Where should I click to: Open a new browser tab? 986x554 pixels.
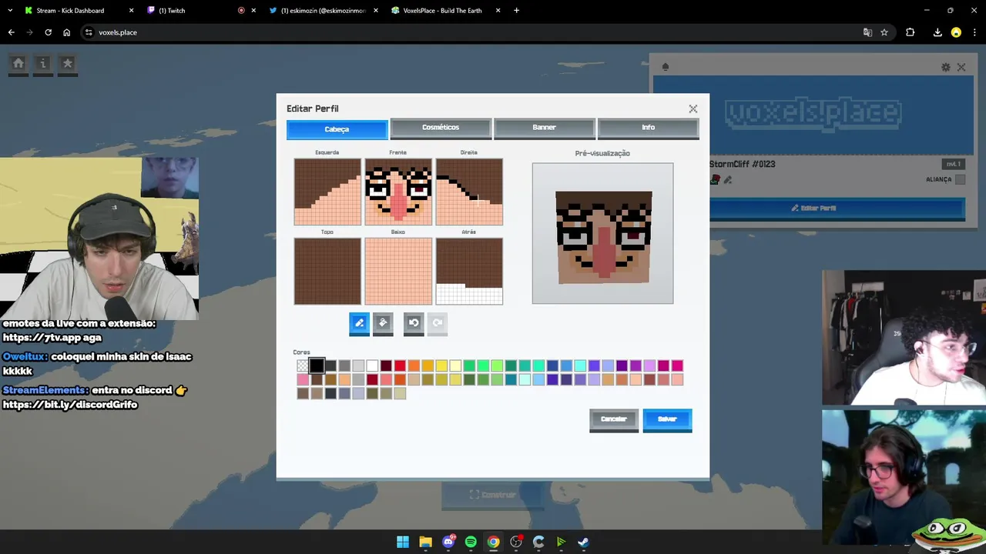pos(516,11)
